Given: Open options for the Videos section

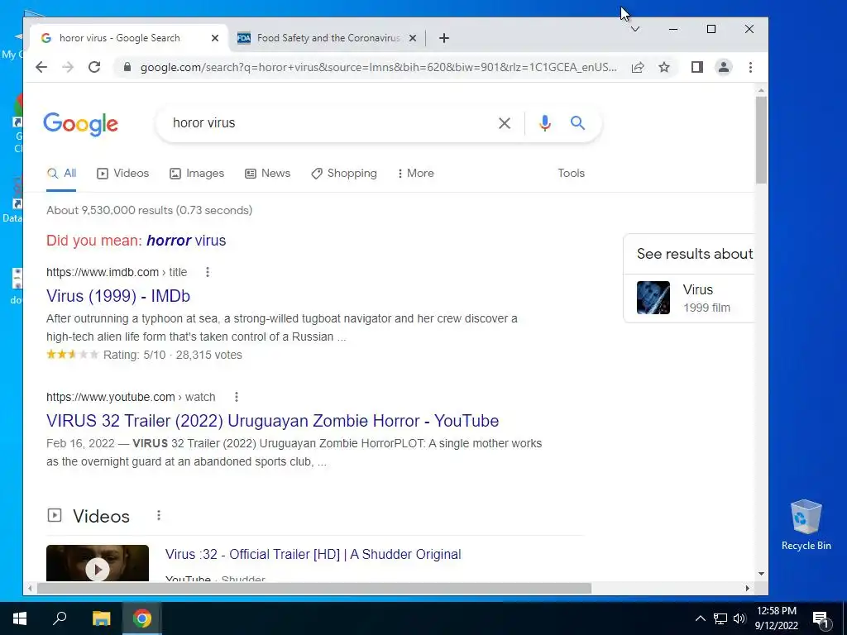Looking at the screenshot, I should [x=159, y=515].
